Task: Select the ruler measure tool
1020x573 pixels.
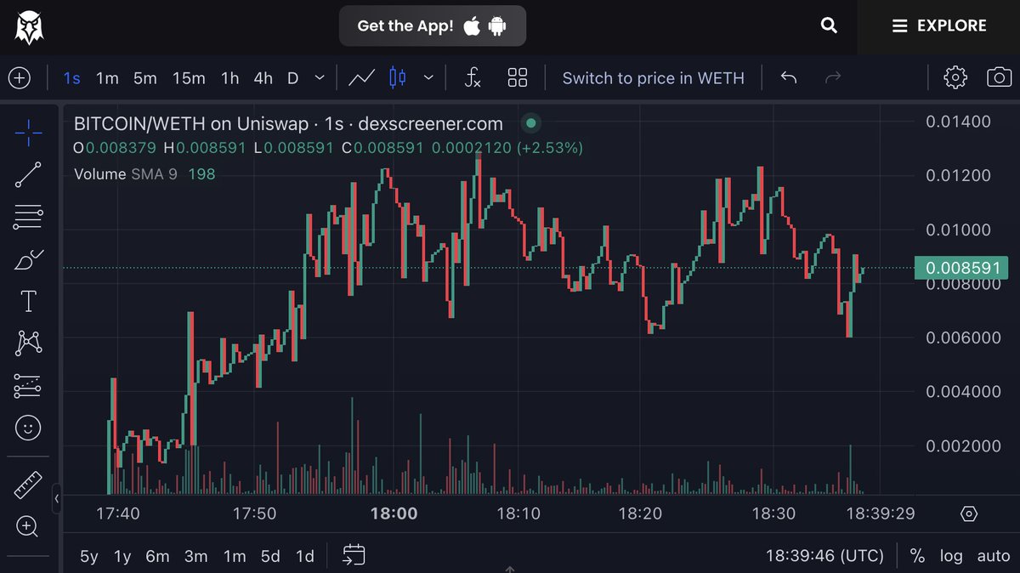Action: [x=28, y=485]
